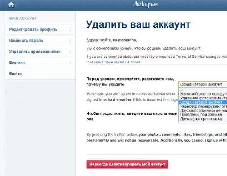Click the Instagram logo in header
Image resolution: width=227 pixels, height=176 pixels.
146,5
